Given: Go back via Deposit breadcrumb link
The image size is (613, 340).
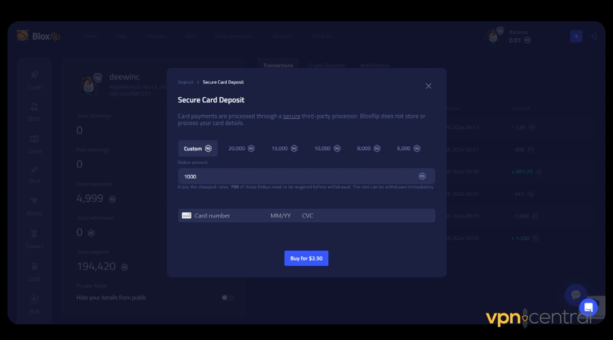Looking at the screenshot, I should point(186,82).
